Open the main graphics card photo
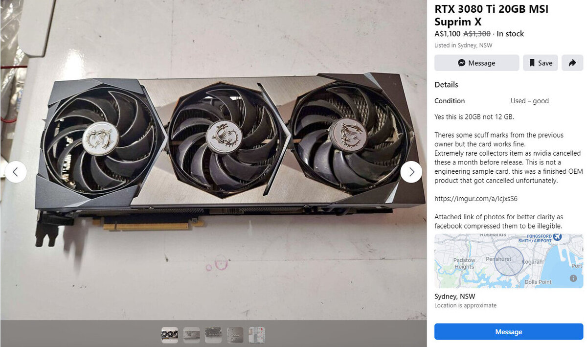587x347 pixels. [213, 160]
